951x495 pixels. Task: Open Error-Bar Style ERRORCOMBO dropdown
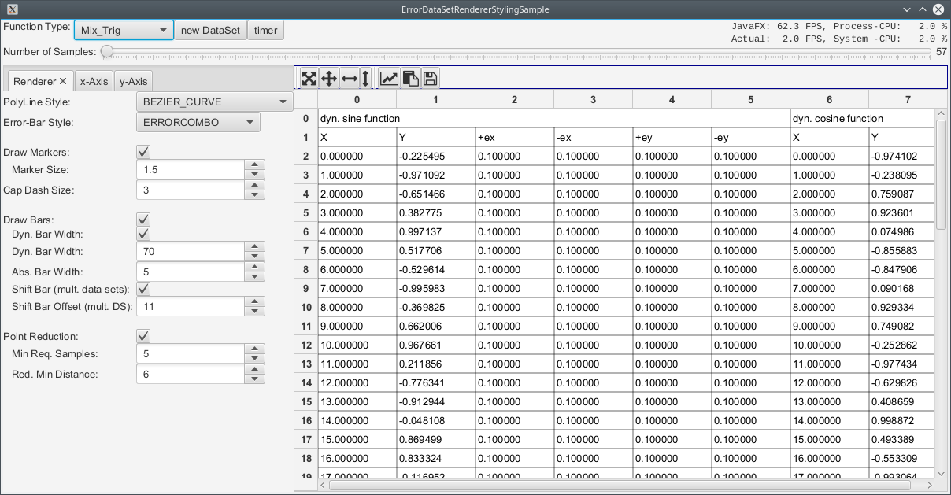coord(198,122)
